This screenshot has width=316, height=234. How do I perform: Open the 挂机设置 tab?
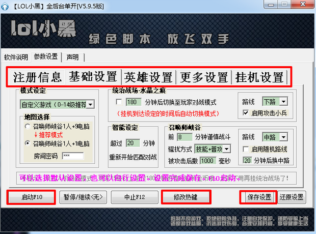[x=259, y=77]
